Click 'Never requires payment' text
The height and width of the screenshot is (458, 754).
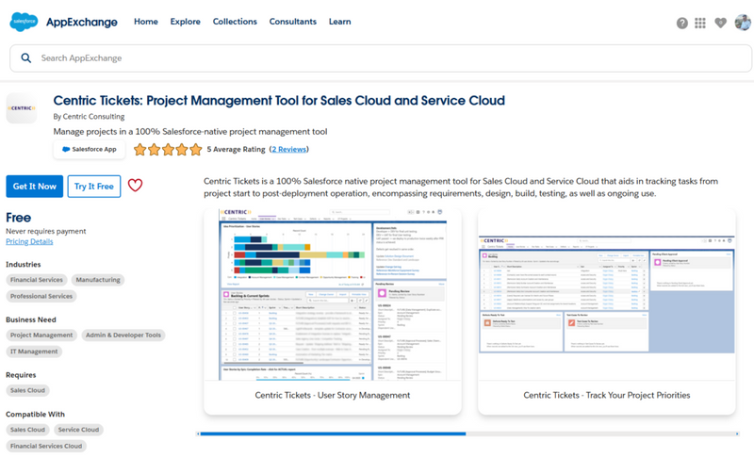pos(45,231)
